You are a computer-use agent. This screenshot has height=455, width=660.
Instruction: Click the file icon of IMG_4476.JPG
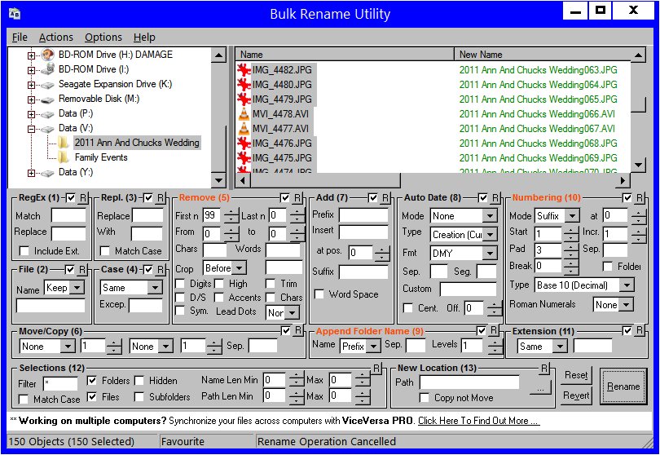pos(244,144)
